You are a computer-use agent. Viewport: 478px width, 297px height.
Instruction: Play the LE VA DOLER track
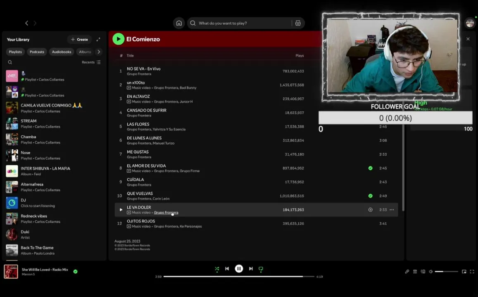click(121, 210)
